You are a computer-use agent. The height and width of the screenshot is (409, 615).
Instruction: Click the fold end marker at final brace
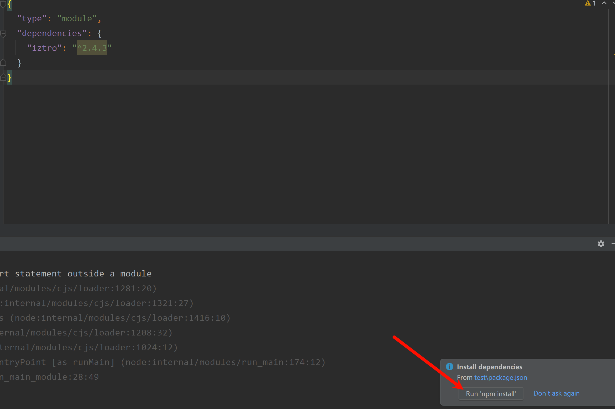coord(3,77)
